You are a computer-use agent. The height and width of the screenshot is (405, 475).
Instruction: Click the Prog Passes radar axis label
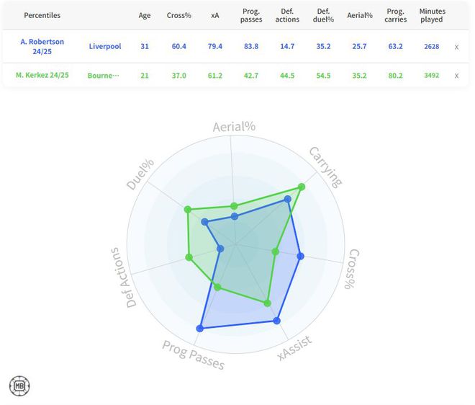coord(193,355)
